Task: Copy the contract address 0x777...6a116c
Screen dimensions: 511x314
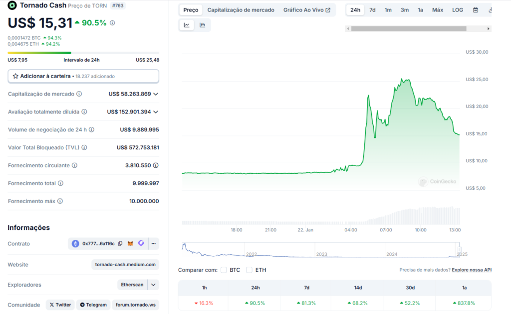Action: point(120,243)
